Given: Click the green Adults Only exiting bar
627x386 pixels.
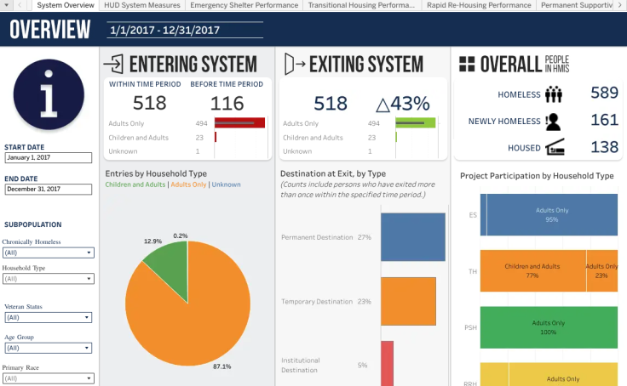Looking at the screenshot, I should 416,123.
